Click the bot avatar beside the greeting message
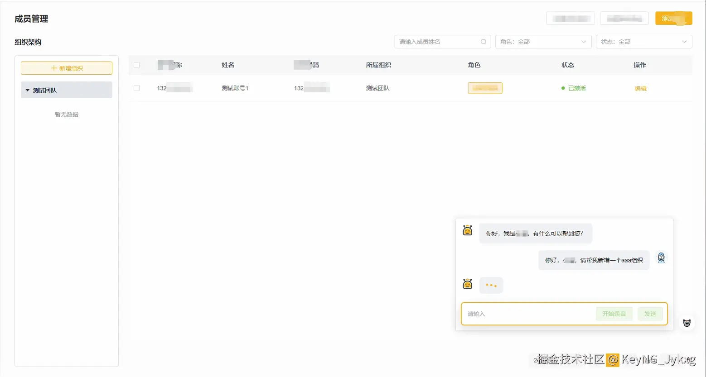The image size is (706, 377). pos(468,230)
